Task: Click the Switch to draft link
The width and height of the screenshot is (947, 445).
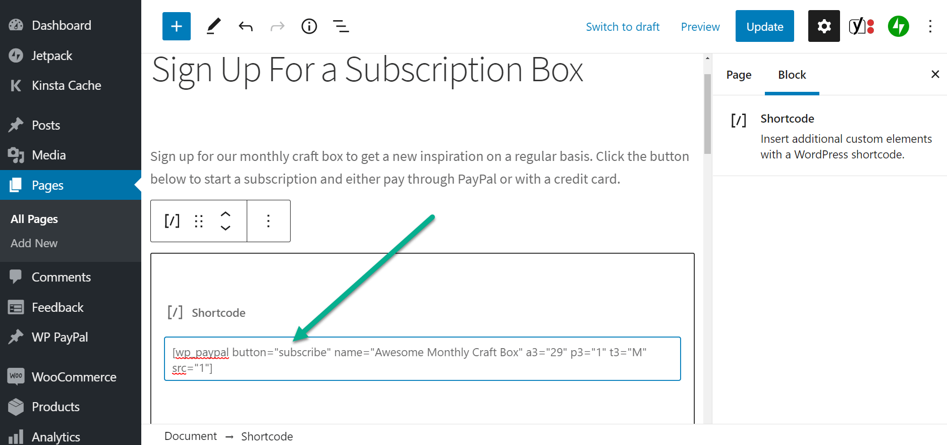Action: (x=623, y=27)
